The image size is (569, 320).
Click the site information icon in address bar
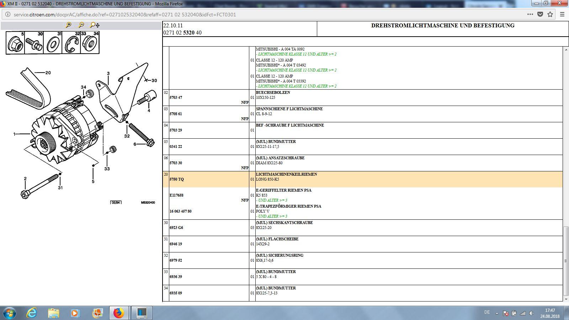pos(8,15)
